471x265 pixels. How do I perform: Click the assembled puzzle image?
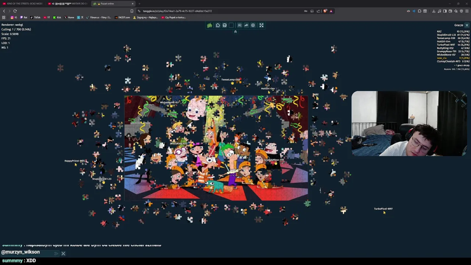216,148
